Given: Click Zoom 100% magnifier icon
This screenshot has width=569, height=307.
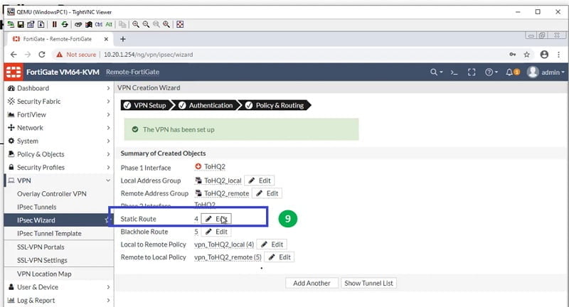Looking at the screenshot, I should point(156,24).
